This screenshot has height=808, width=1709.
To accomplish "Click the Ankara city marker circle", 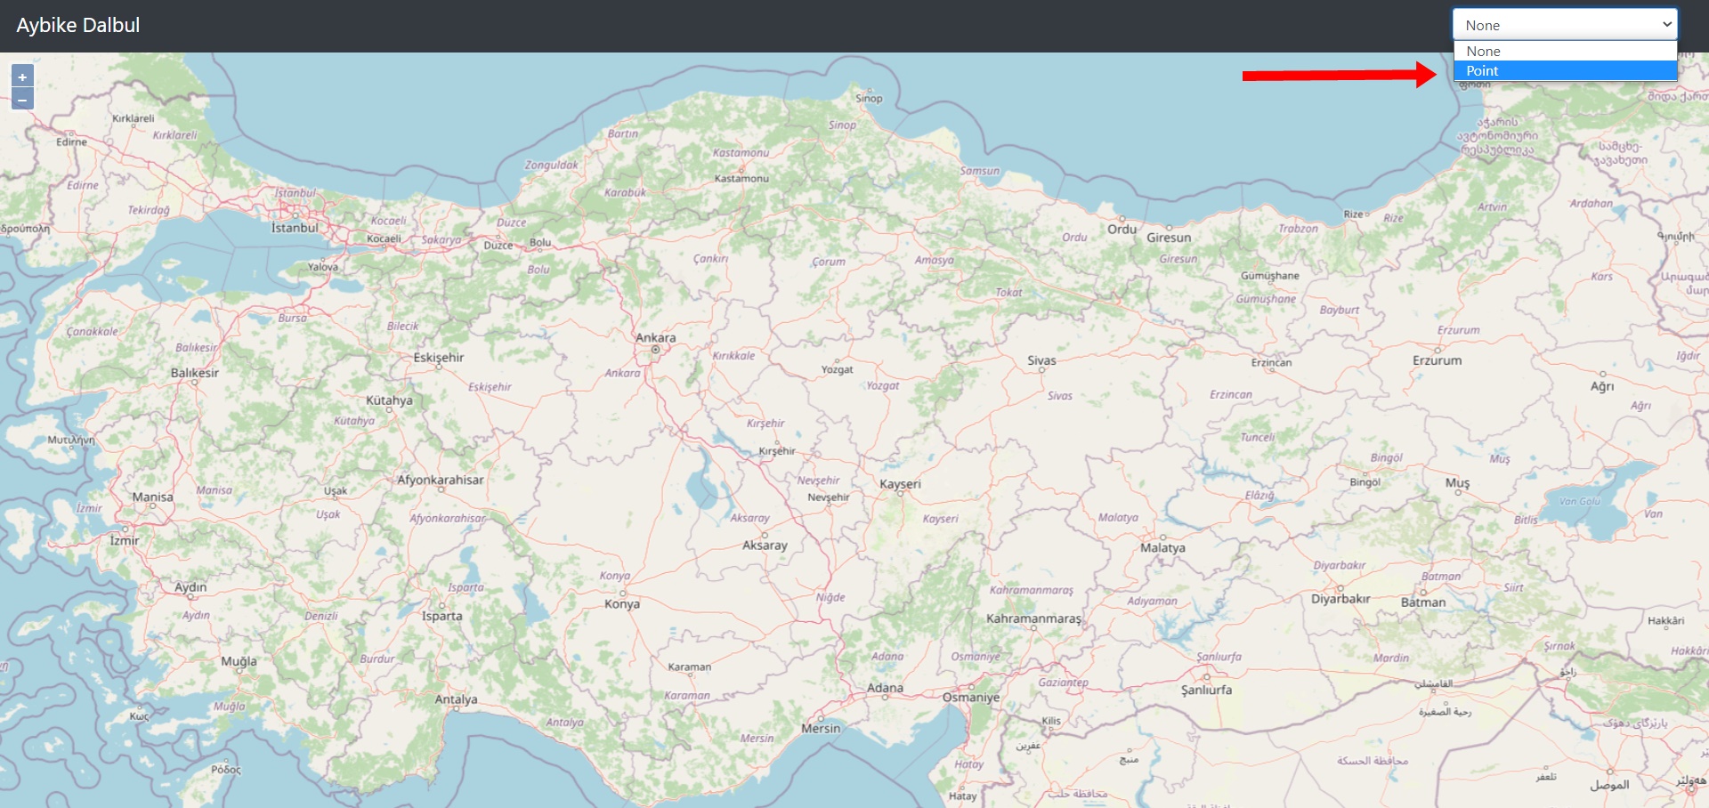I will [x=656, y=350].
